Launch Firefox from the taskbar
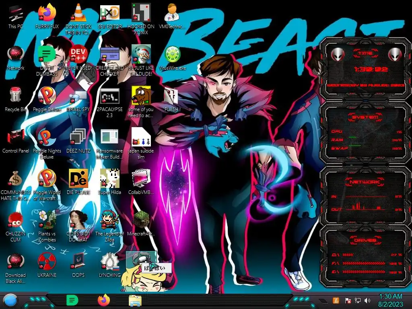The height and width of the screenshot is (309, 412). [104, 300]
